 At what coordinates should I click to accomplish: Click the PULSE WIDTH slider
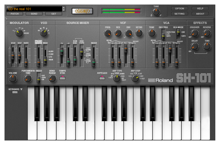(x=38, y=56)
